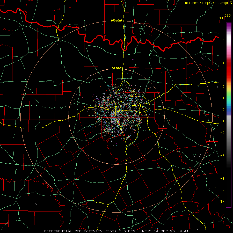
Task: Click the -1 value on the color scale
Action: click(x=222, y=121)
